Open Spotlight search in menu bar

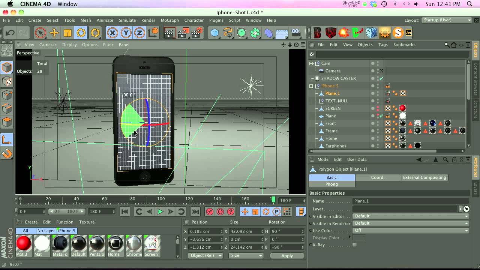pyautogui.click(x=470, y=4)
